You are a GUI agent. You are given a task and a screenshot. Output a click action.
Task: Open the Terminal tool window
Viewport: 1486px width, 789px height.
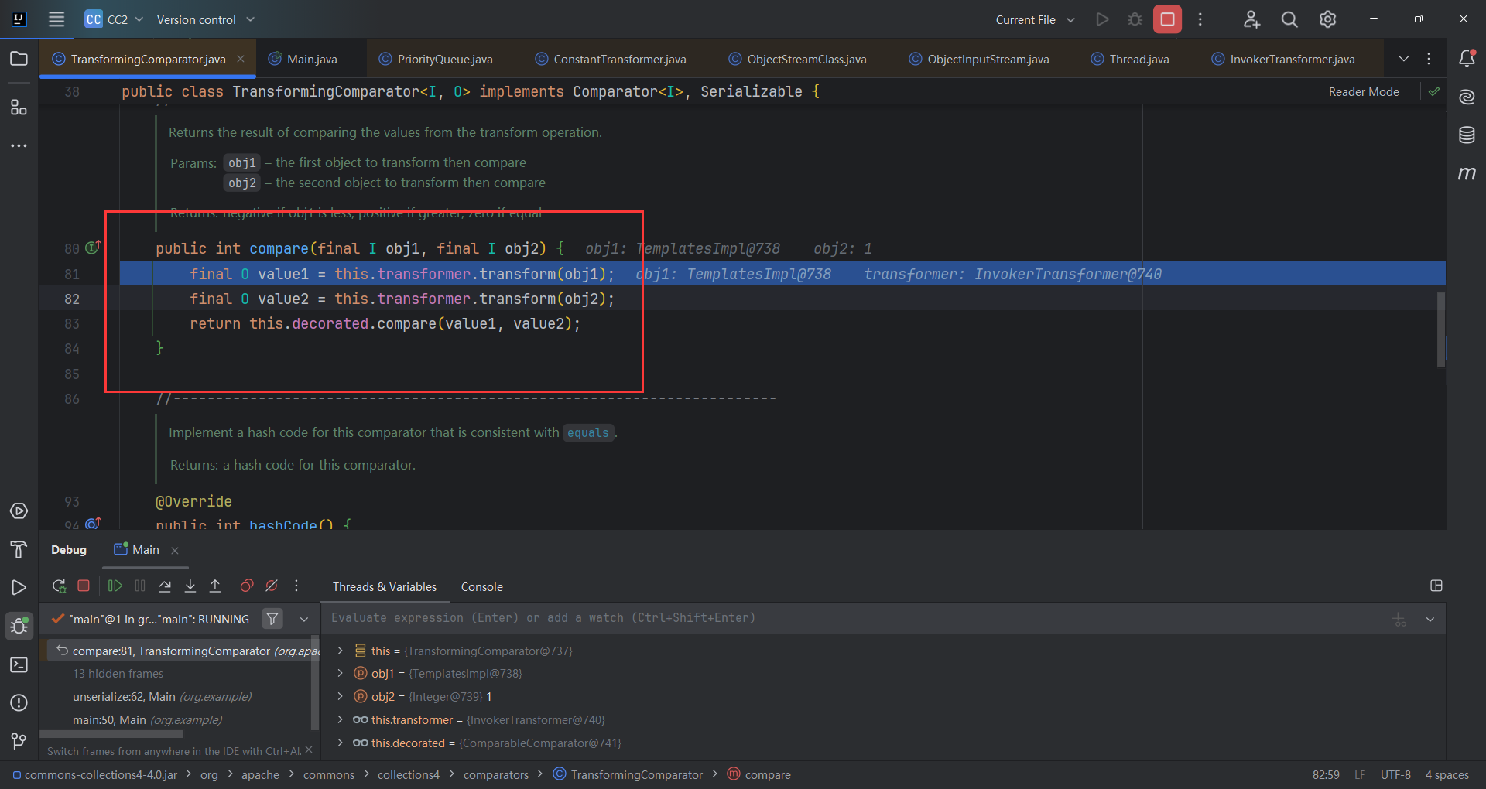(19, 664)
